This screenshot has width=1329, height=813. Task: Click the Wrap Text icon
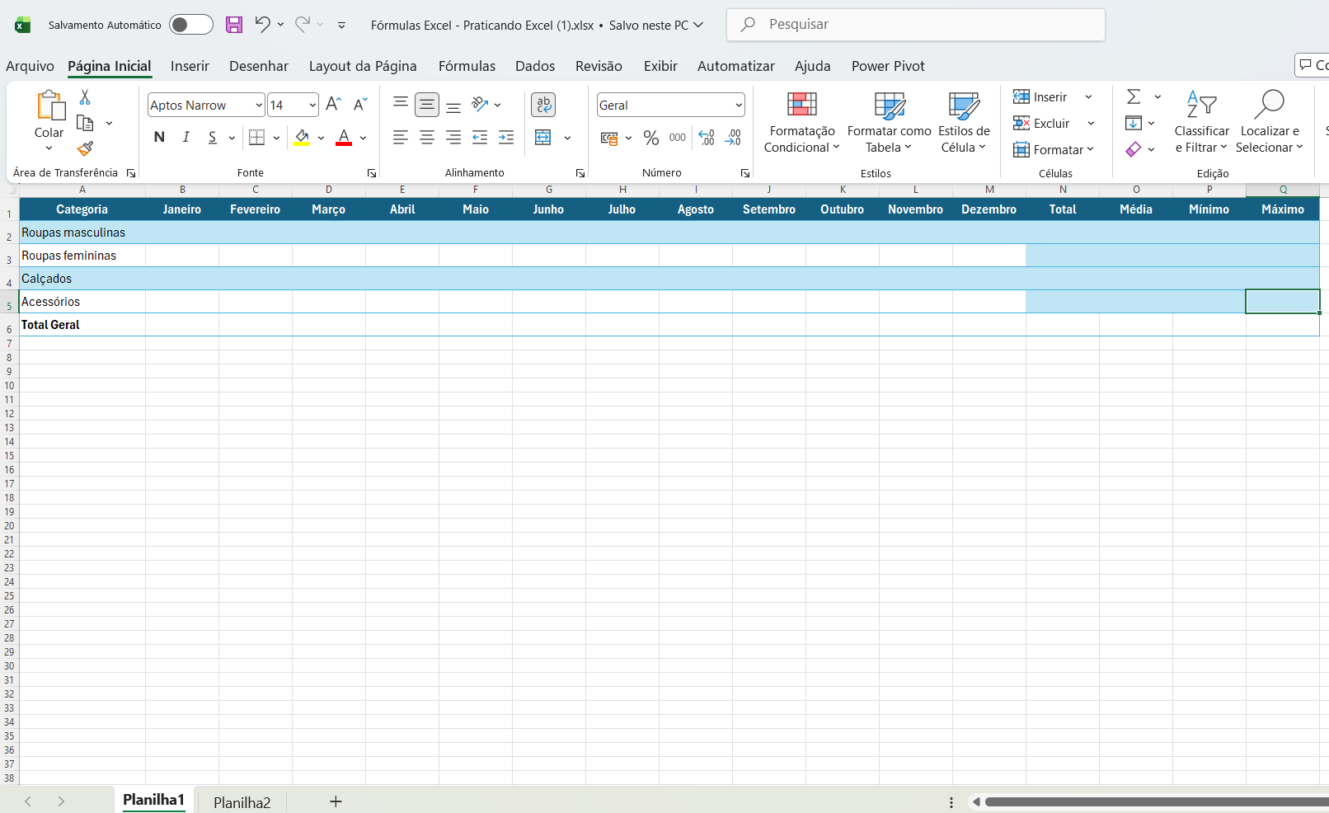[543, 105]
